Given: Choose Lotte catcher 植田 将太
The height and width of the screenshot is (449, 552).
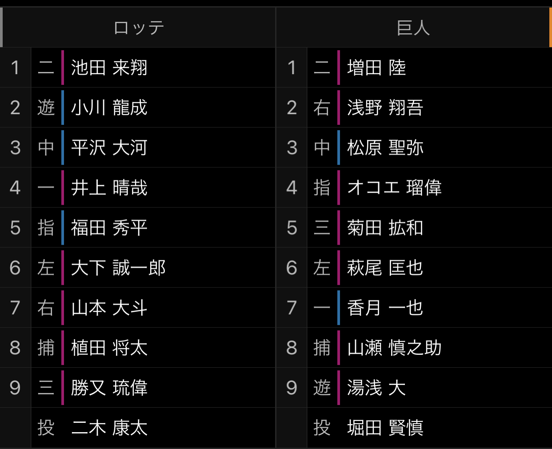Looking at the screenshot, I should click(x=109, y=348).
